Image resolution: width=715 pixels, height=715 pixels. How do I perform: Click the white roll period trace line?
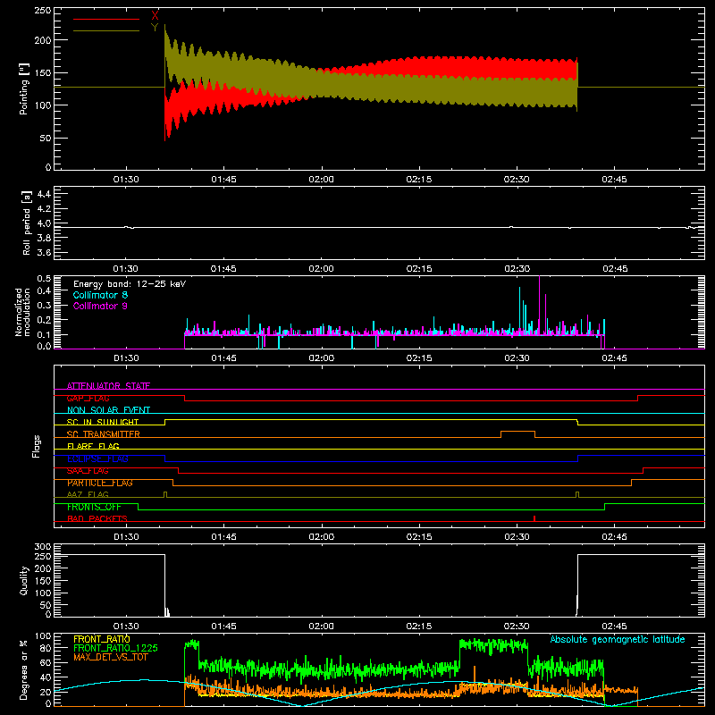(x=379, y=227)
